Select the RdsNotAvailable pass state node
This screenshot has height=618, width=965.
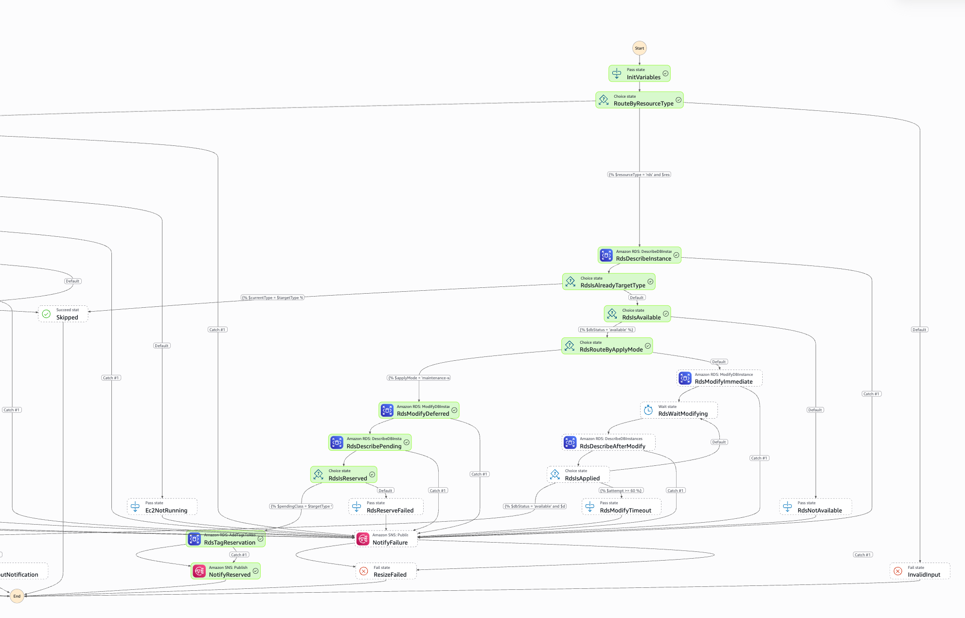tap(816, 507)
